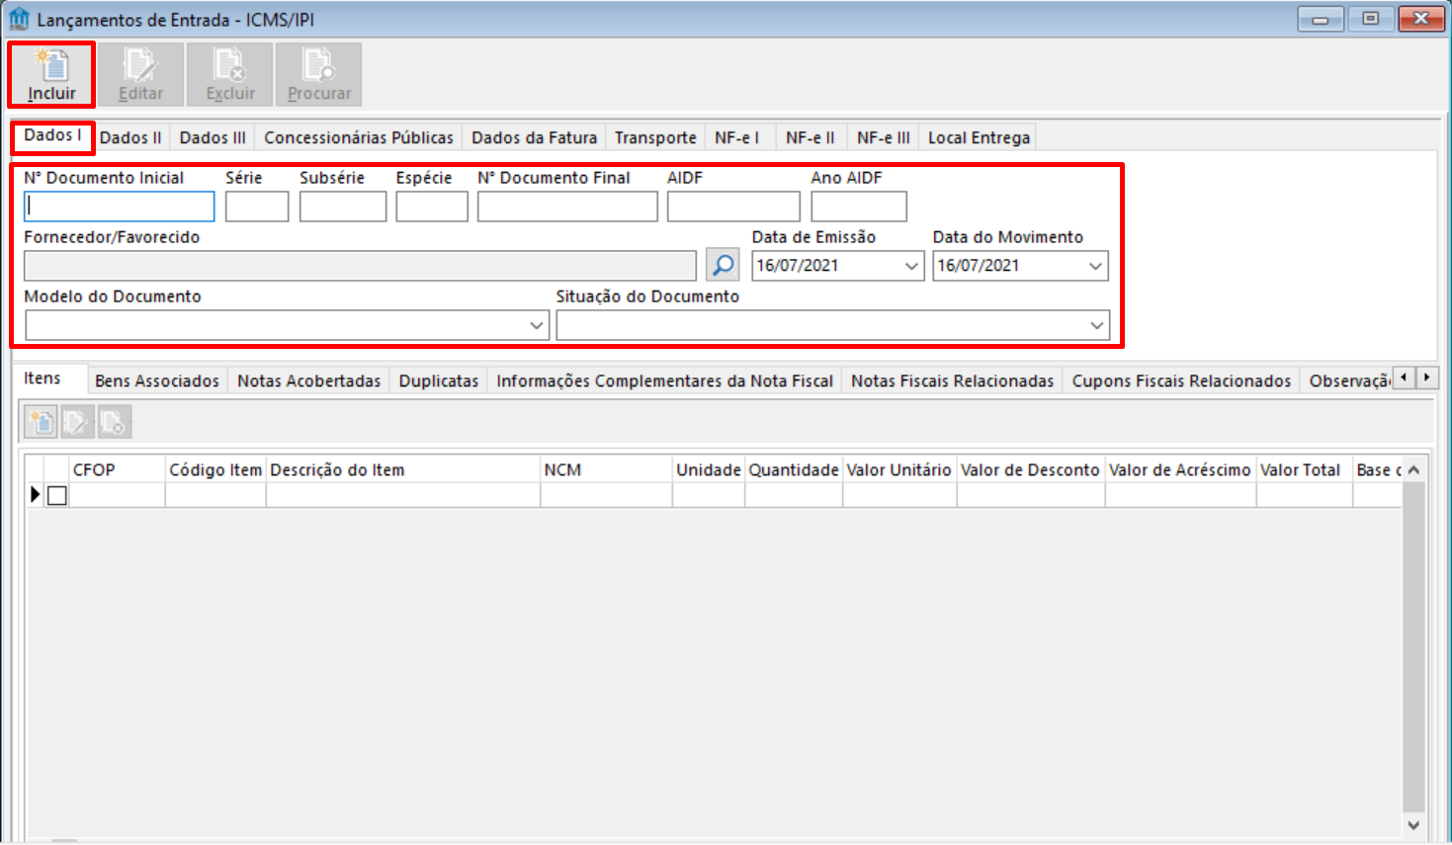Click into AIDF input field
Viewport: 1452px width, 845px height.
(x=733, y=207)
